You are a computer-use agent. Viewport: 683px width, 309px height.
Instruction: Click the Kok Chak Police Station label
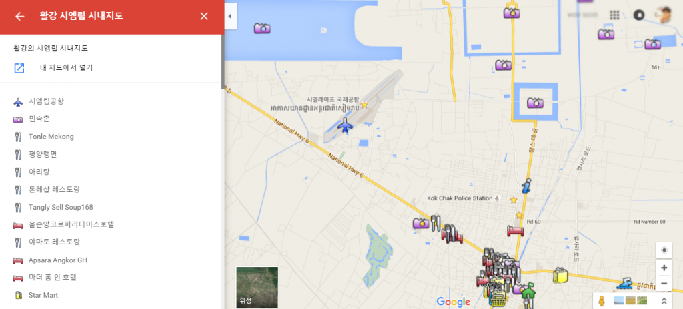click(x=460, y=198)
